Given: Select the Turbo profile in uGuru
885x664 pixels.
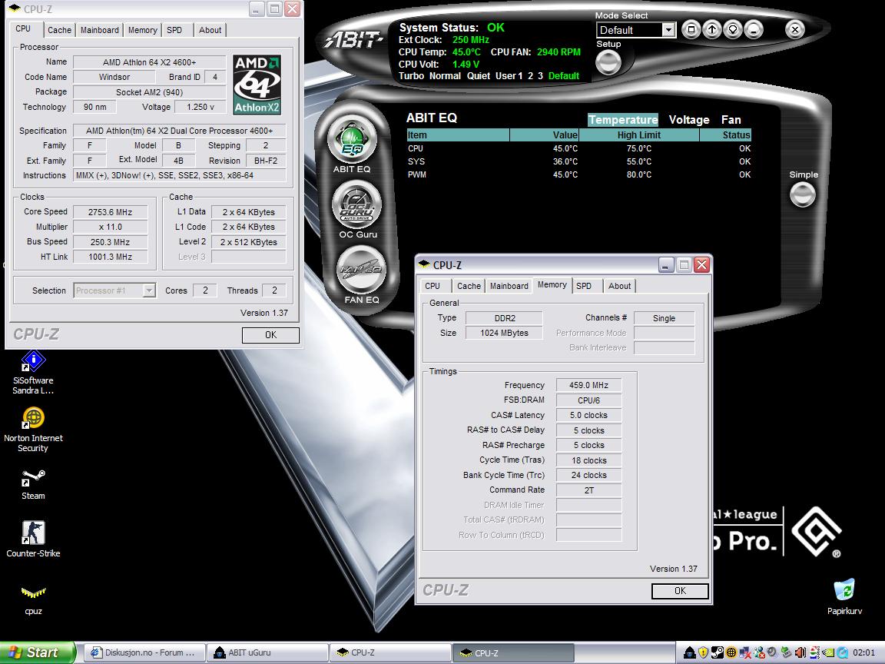Looking at the screenshot, I should click(411, 75).
